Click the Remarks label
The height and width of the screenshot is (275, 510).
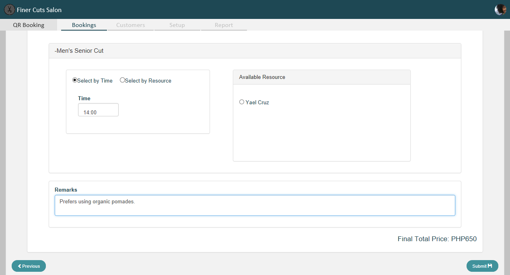point(66,190)
